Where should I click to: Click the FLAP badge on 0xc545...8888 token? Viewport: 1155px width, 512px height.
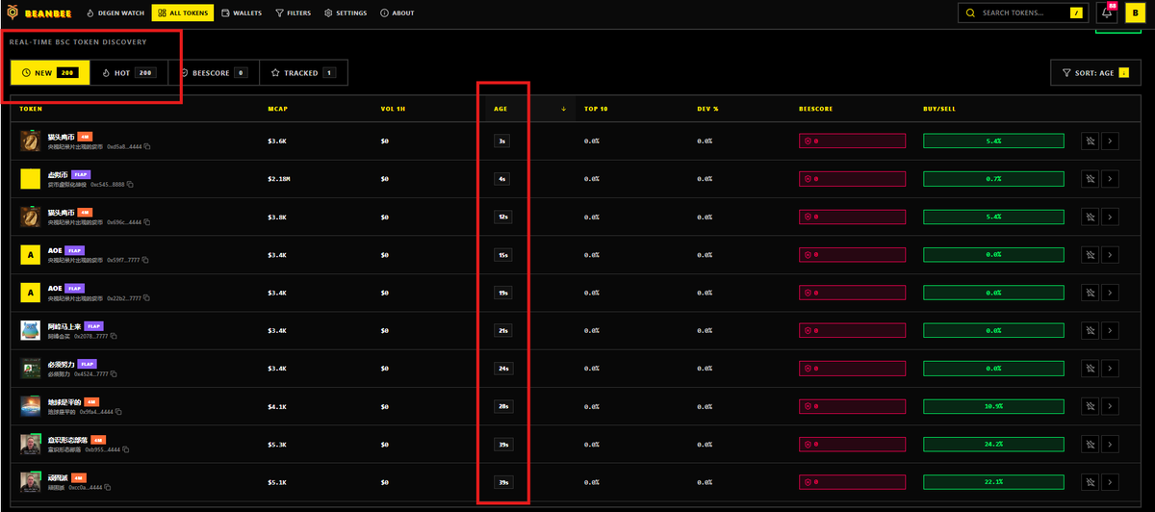pos(81,174)
